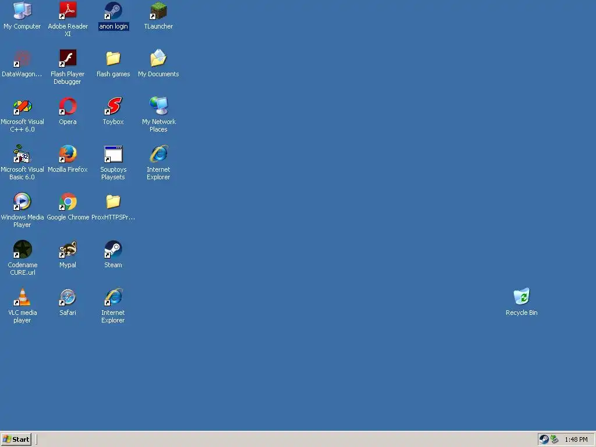Select the Mypal raccoon browser icon
Viewport: 596px width, 447px height.
point(68,249)
